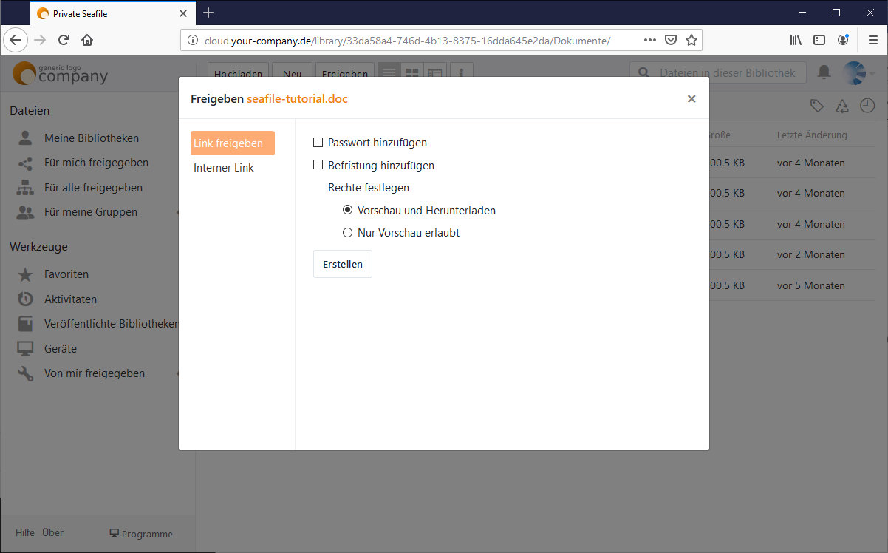
Task: Bookmark this page with the star icon
Action: pyautogui.click(x=691, y=40)
